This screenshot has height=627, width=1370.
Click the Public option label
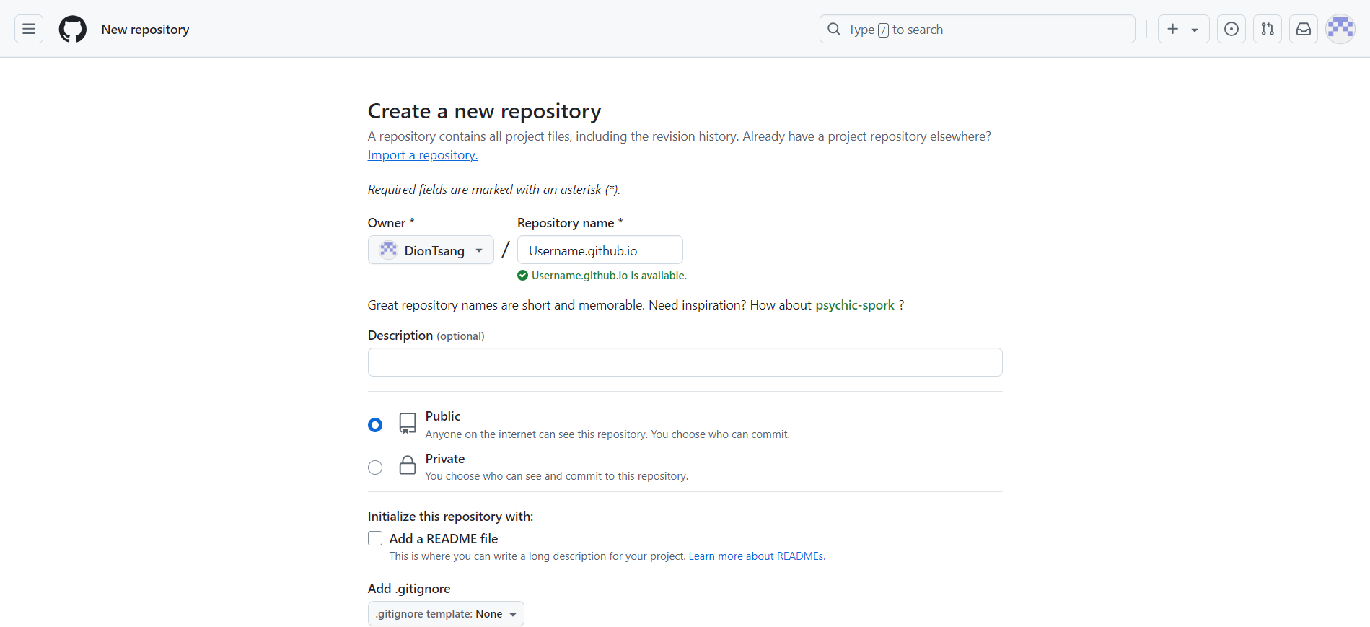443,416
